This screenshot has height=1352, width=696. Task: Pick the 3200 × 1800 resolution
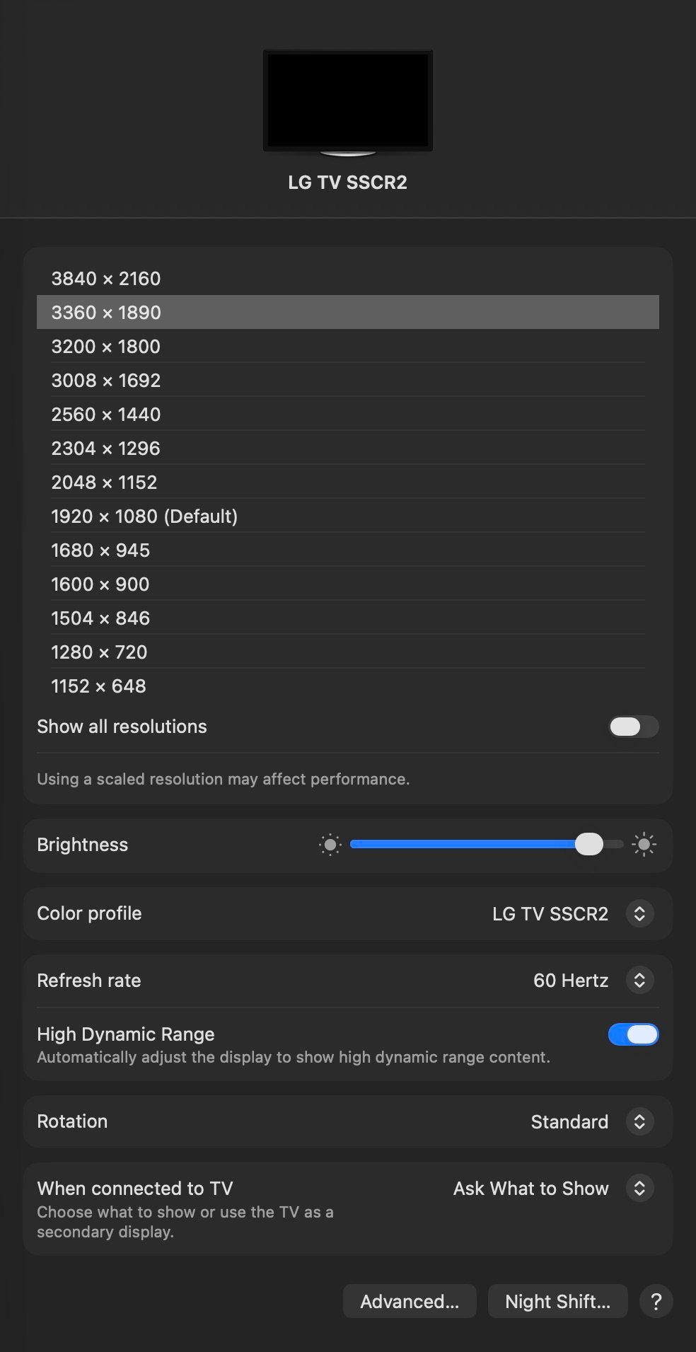click(348, 346)
